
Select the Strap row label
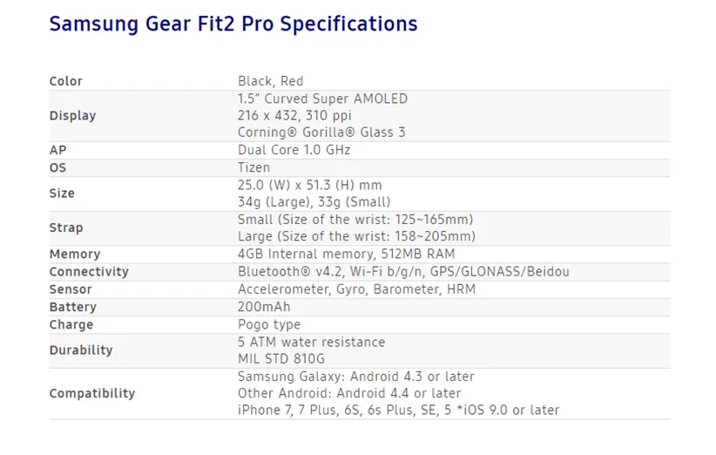(x=66, y=227)
